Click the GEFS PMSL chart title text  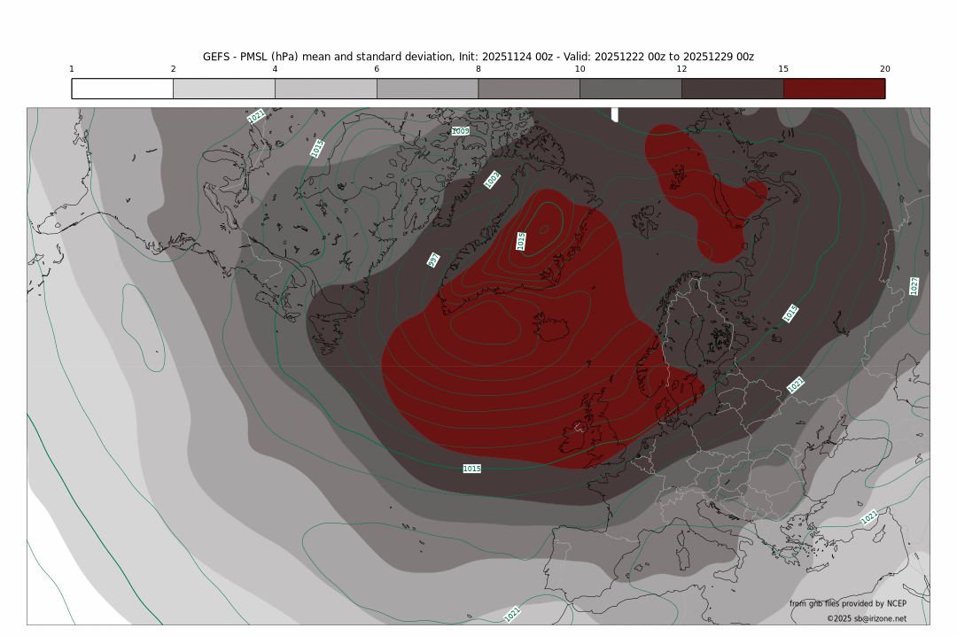[x=478, y=56]
